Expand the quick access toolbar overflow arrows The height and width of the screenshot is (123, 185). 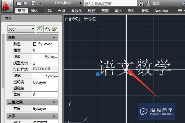(x=40, y=3)
